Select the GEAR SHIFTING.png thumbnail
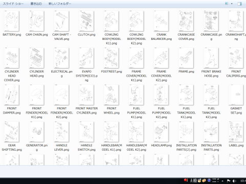This screenshot has height=184, width=246. coord(12,132)
